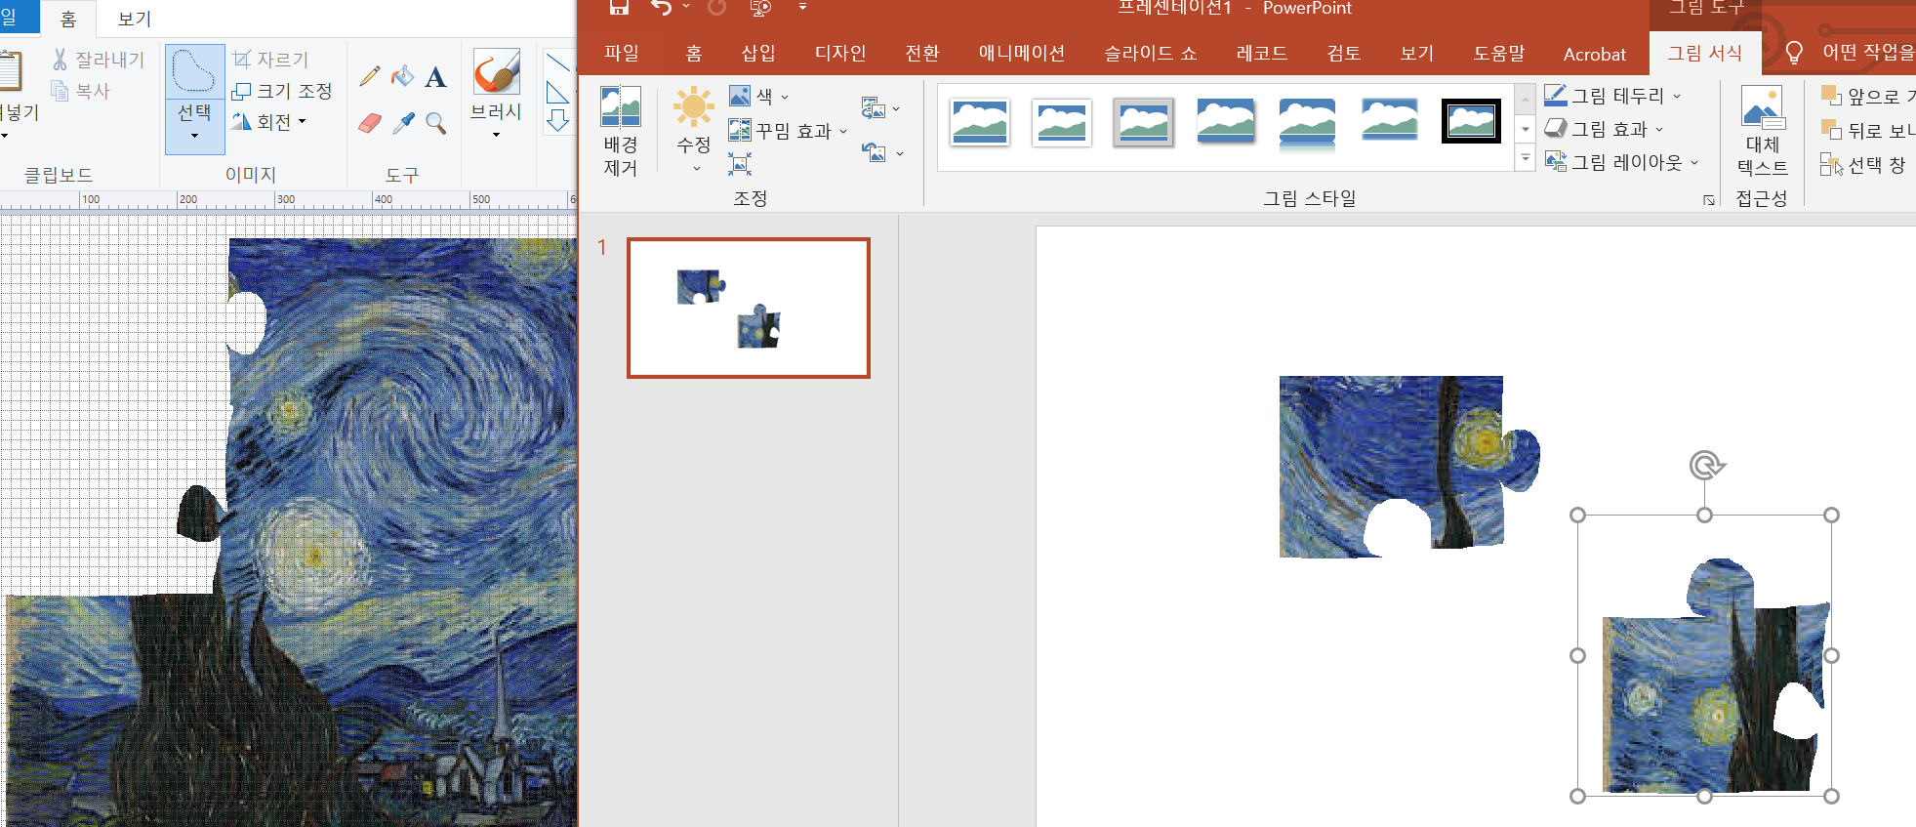Apply the reflected rounded rectangle picture style
This screenshot has height=827, width=1916.
coord(1307,125)
